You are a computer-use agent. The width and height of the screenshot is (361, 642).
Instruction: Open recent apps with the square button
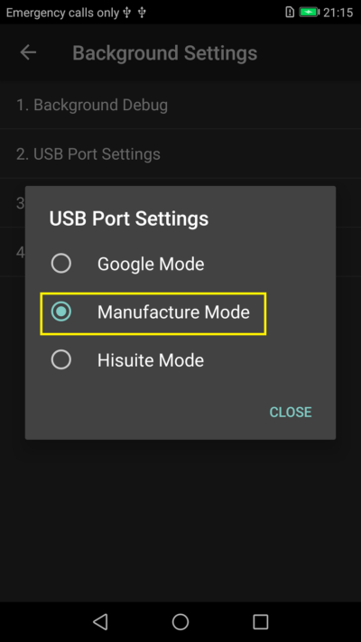pos(260,621)
